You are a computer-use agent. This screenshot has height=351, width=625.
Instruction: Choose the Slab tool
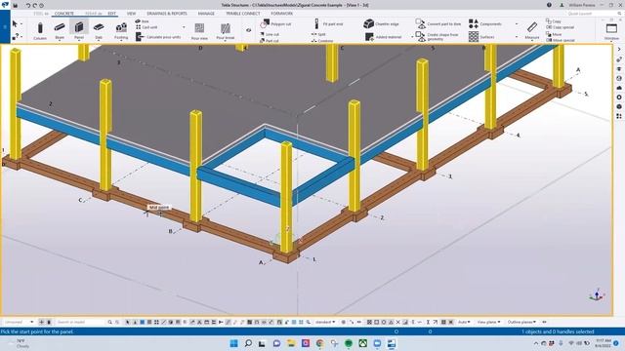point(99,30)
